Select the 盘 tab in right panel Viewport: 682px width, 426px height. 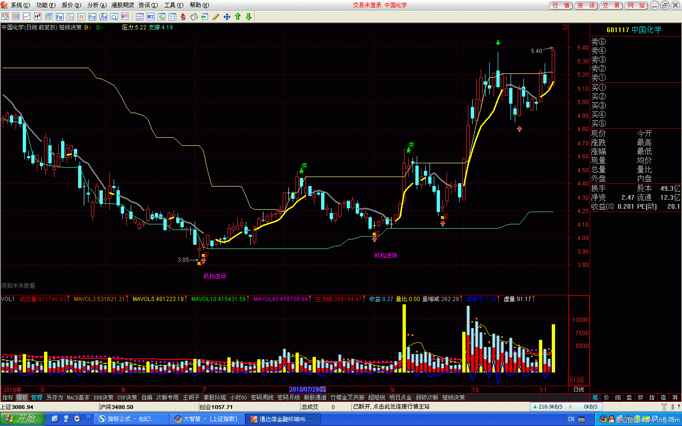coord(629,398)
